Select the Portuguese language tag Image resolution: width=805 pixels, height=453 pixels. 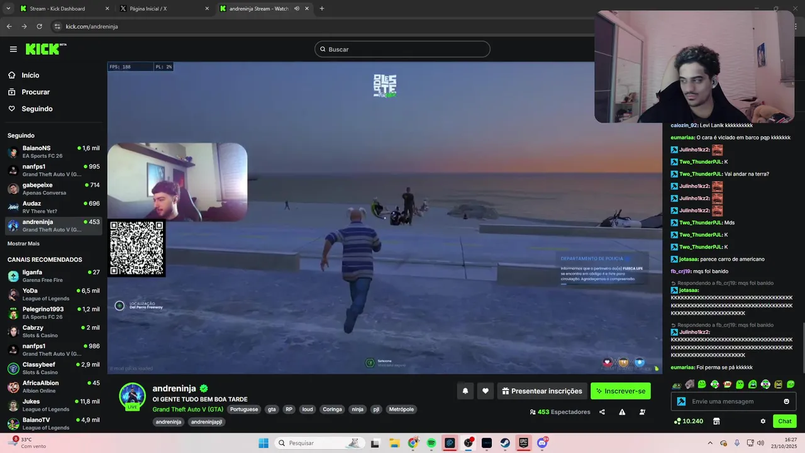[244, 409]
